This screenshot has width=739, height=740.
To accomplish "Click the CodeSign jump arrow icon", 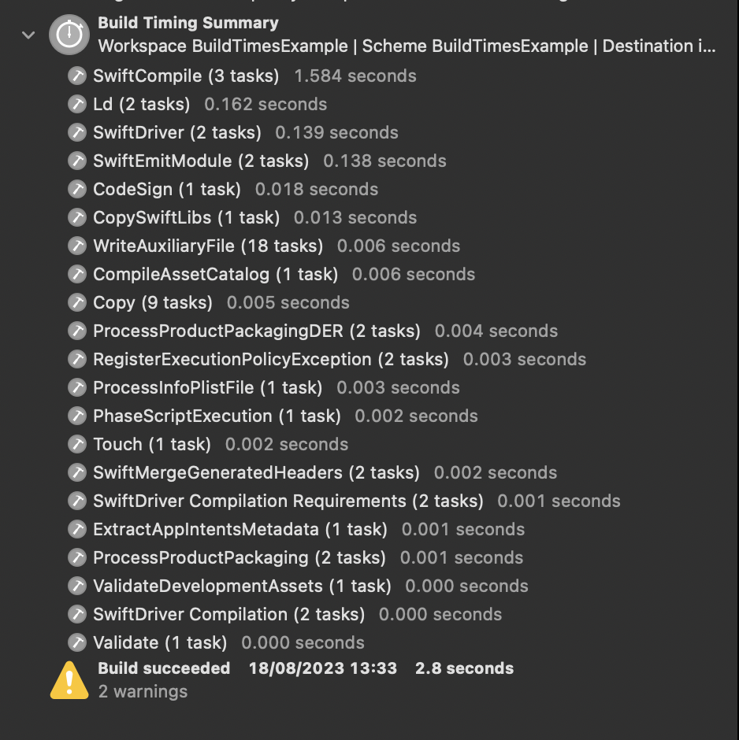I will point(76,189).
